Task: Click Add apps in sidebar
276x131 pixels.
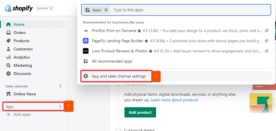Action: tap(22, 115)
